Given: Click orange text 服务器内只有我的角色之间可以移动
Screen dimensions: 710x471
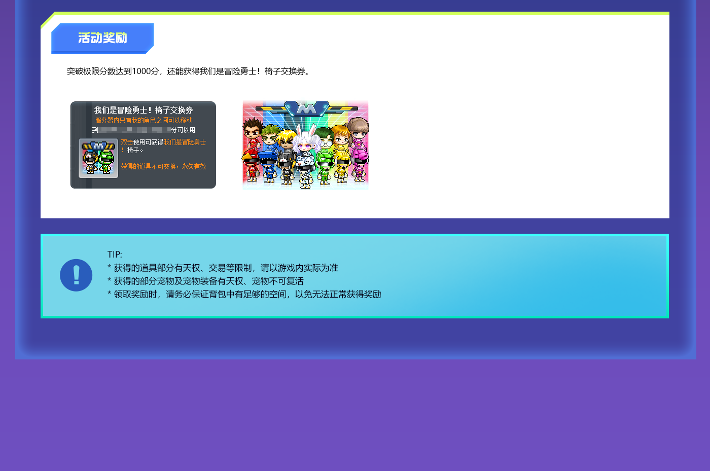Looking at the screenshot, I should tap(144, 120).
